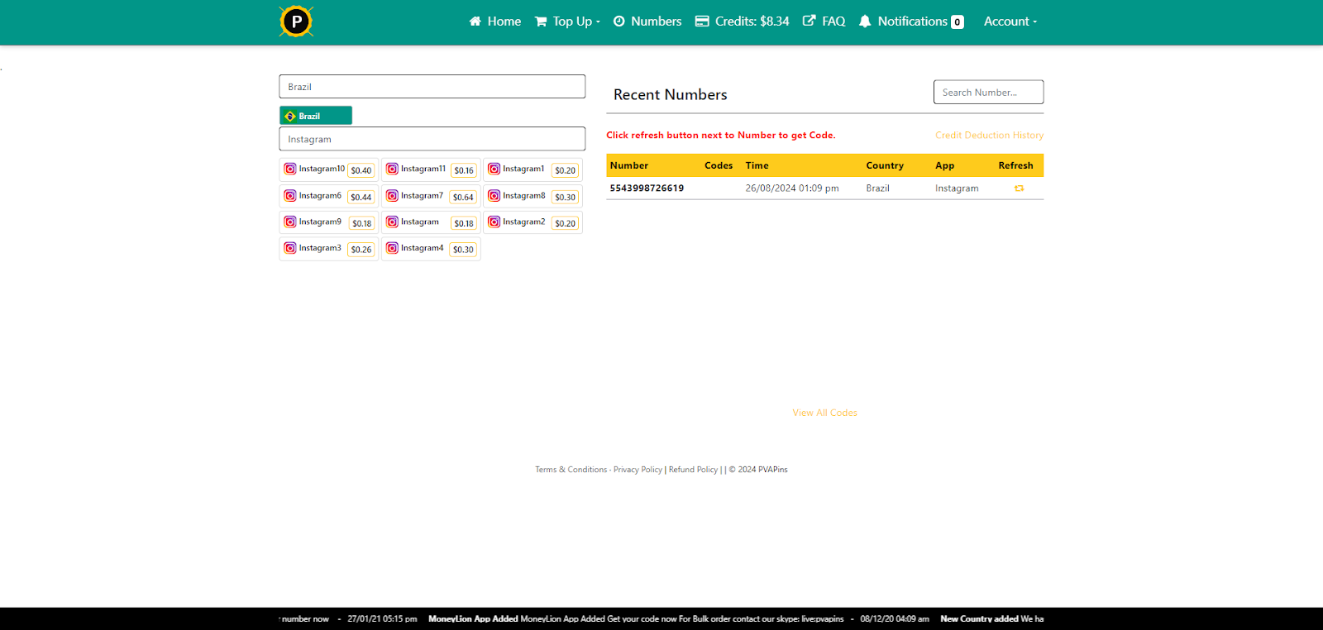Open the Top Up dropdown menu
Viewport: 1323px width, 630px height.
pyautogui.click(x=567, y=21)
